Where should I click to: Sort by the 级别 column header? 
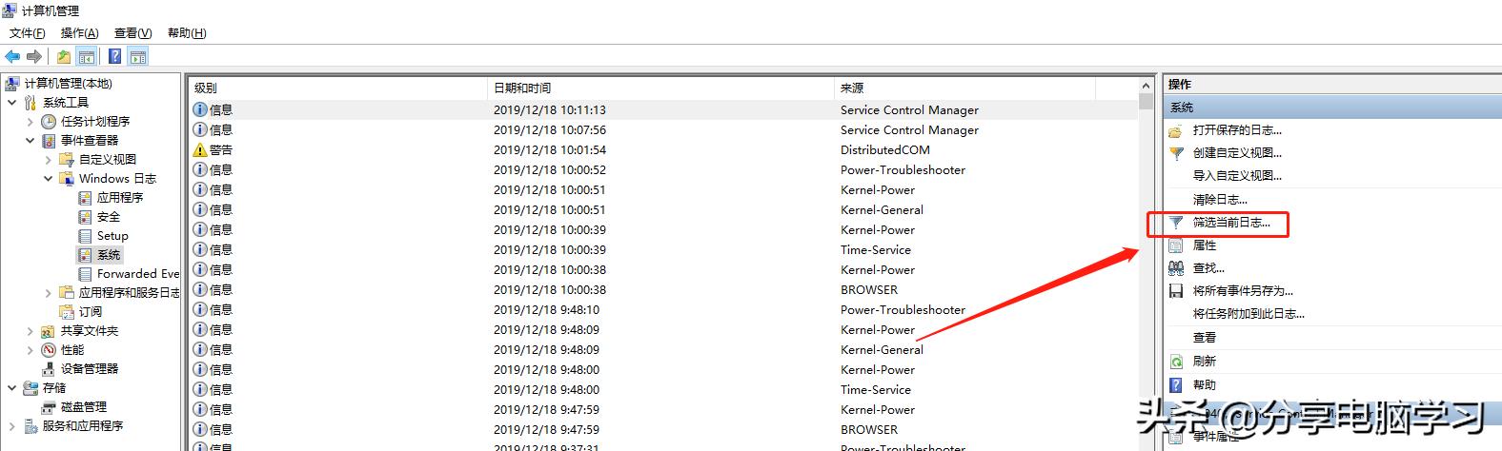pyautogui.click(x=337, y=88)
